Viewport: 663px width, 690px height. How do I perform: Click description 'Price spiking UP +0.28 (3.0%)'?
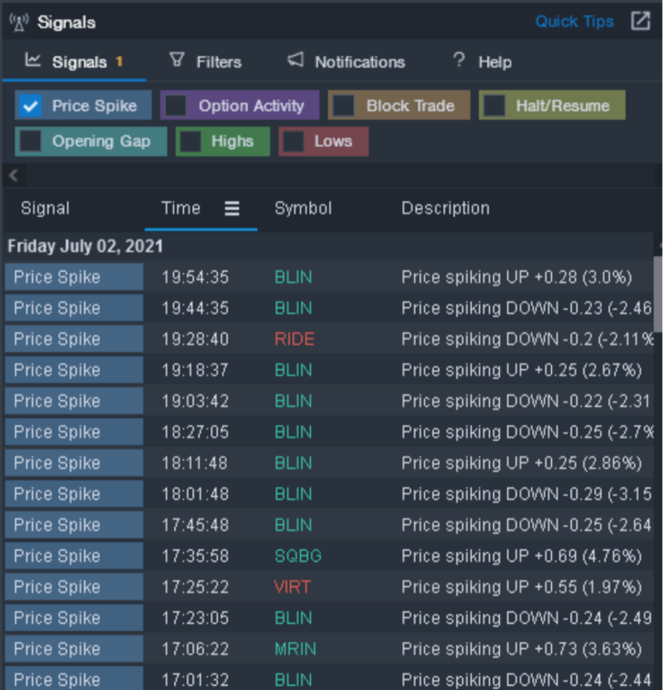[516, 277]
